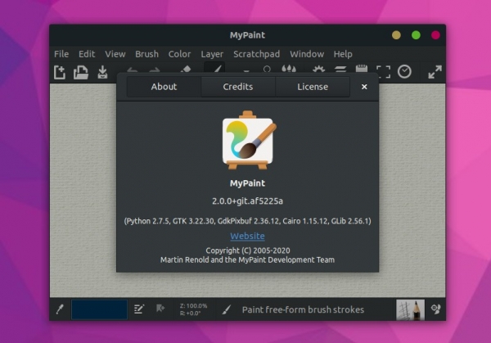This screenshot has height=343, width=491.
Task: Click the Save document icon
Action: click(102, 72)
